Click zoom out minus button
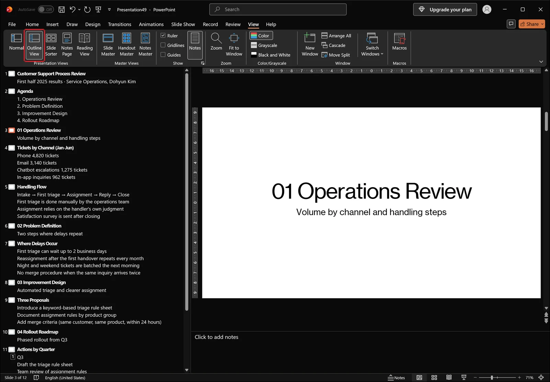This screenshot has height=382, width=550. coord(475,378)
